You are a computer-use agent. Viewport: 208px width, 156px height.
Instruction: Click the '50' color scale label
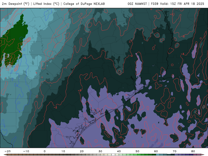(138, 151)
